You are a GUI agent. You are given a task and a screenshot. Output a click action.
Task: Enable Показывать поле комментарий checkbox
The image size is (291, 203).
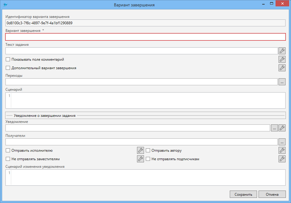coord(8,59)
